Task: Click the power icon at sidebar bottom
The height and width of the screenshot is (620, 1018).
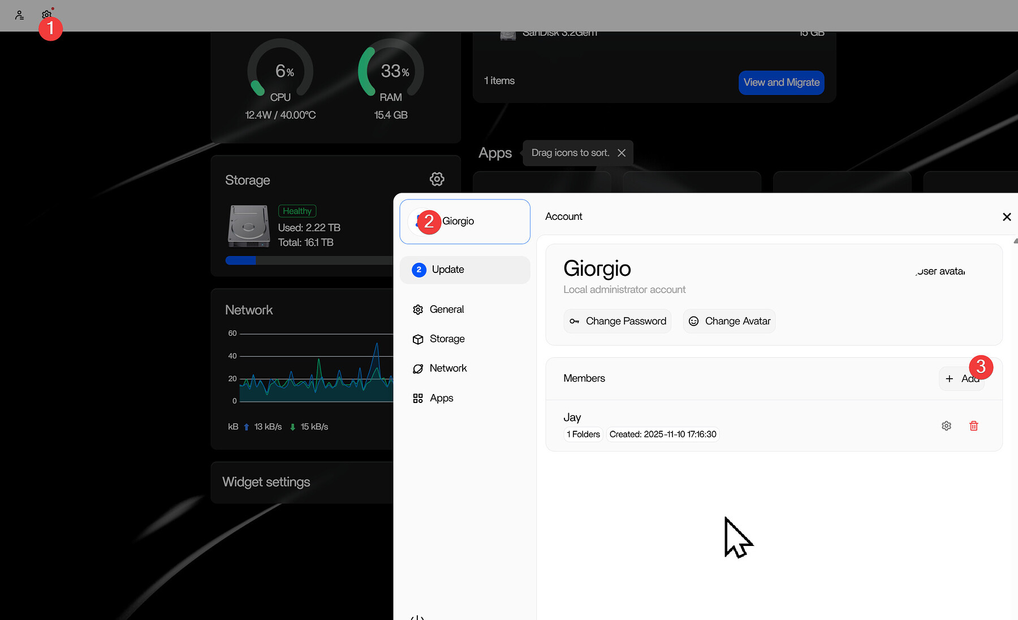Action: (x=417, y=617)
